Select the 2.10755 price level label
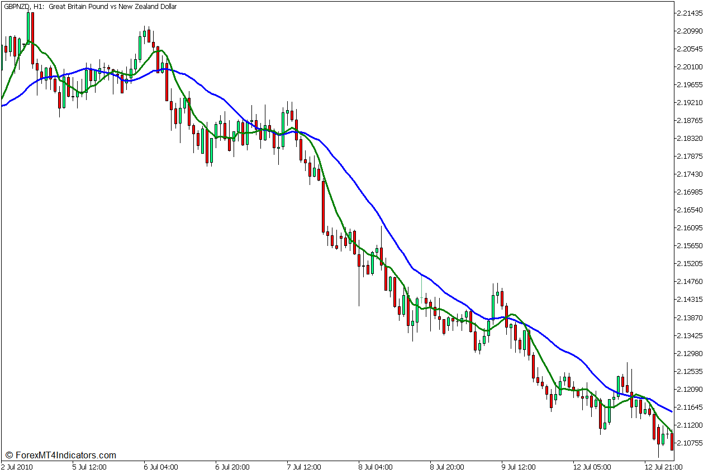Screen dimensions: 713x474 point(690,443)
